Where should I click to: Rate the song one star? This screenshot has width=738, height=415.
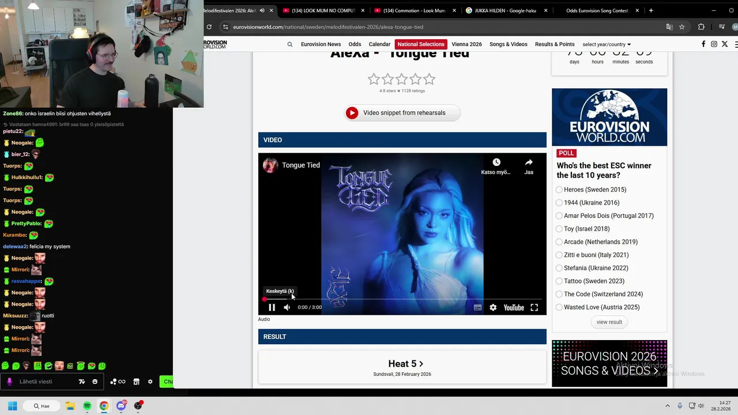[374, 80]
